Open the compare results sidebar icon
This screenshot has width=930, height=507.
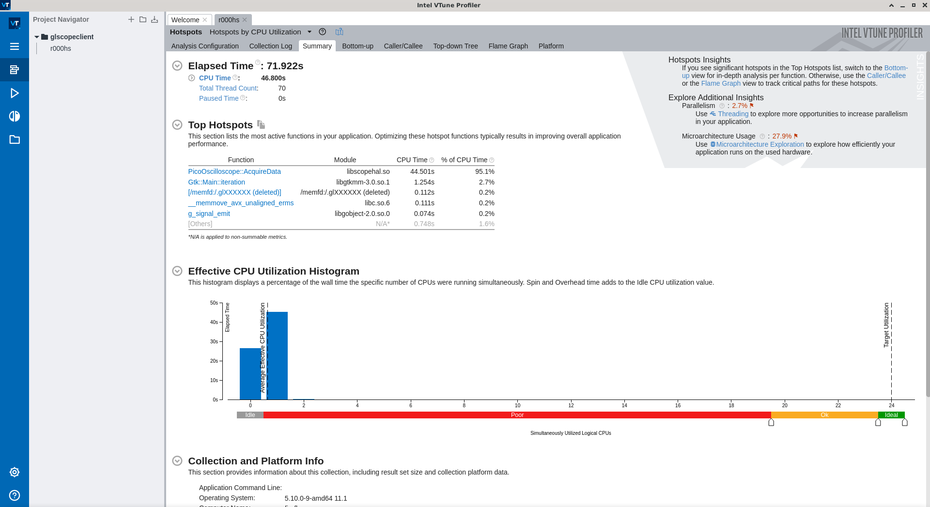(15, 116)
